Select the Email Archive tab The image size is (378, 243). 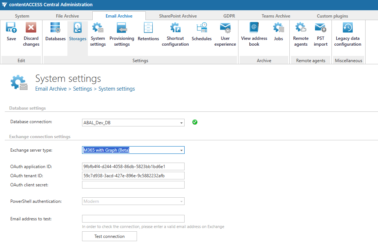point(119,16)
